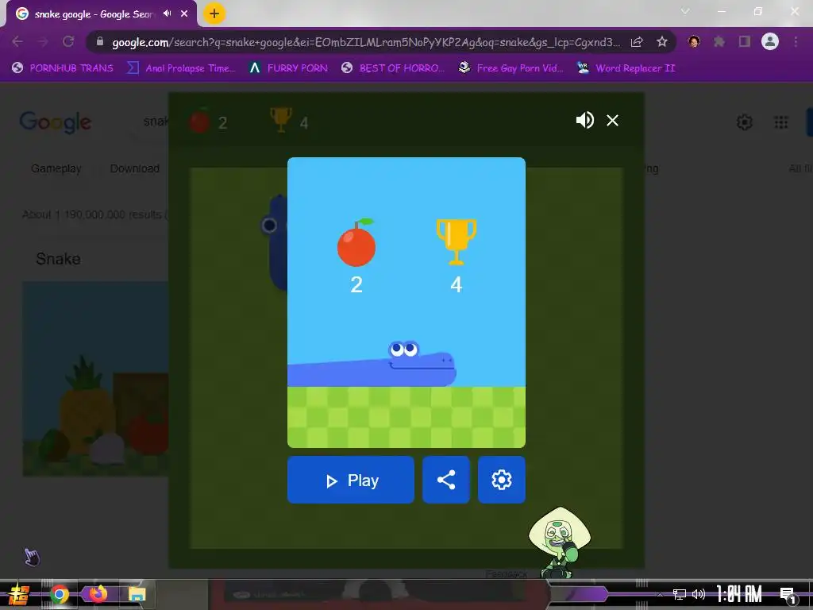Screen dimensions: 813x610
Task: Close the snake google tab
Action: 184,14
